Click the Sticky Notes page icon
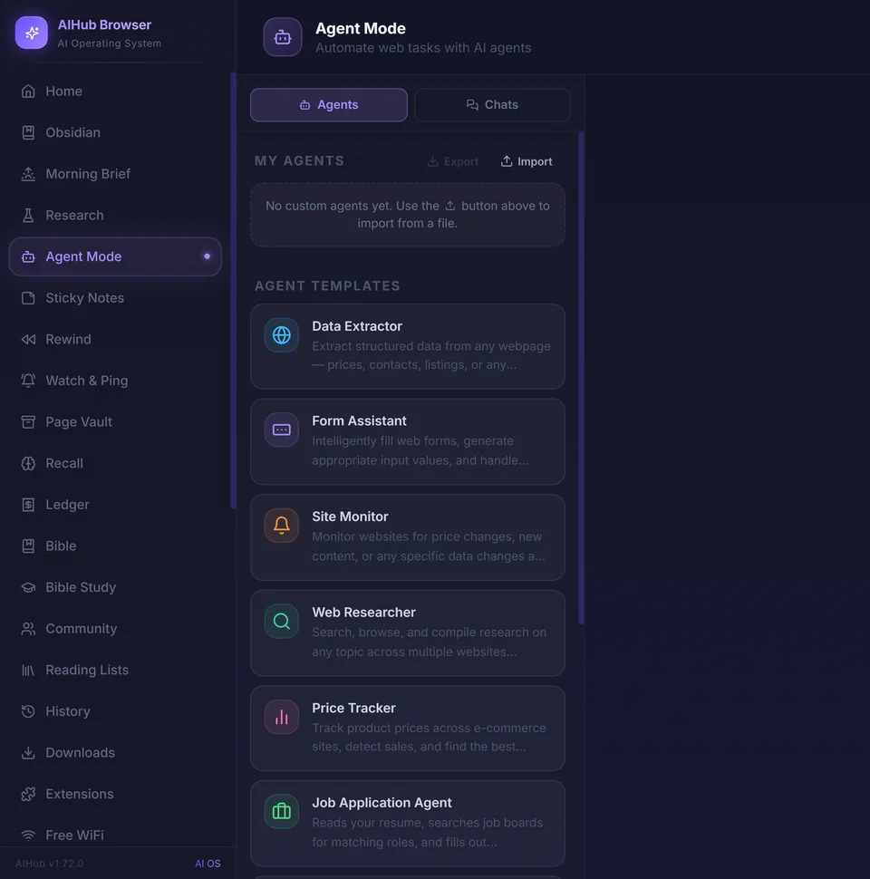Viewport: 870px width, 879px height. 28,297
